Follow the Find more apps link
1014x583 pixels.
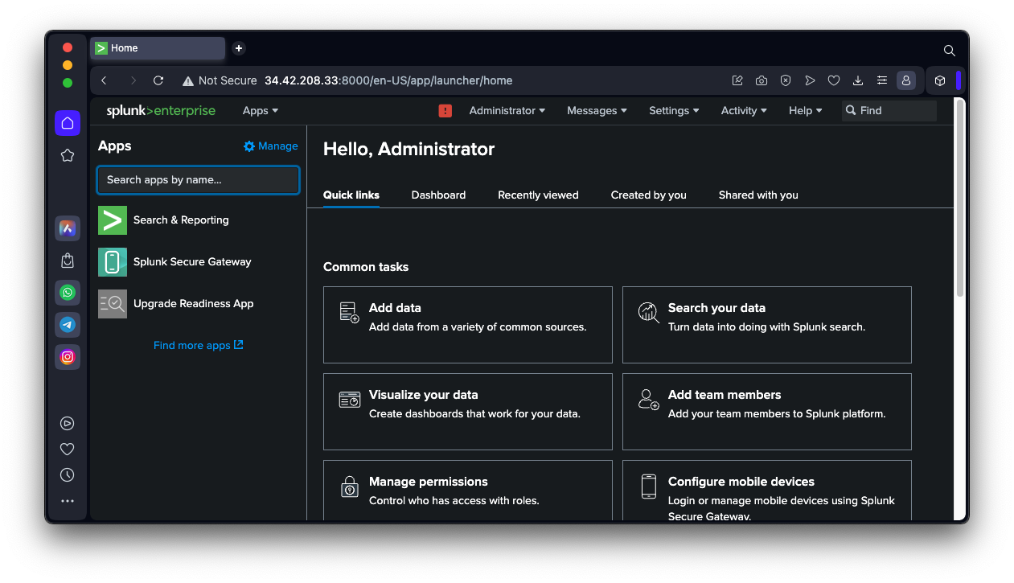point(198,346)
